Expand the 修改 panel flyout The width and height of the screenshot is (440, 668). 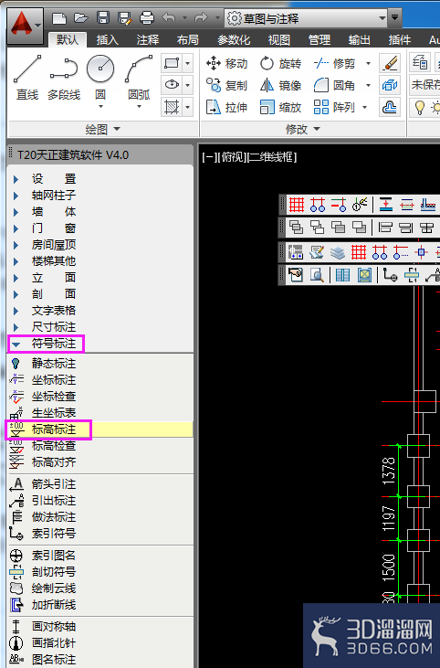pos(303,129)
